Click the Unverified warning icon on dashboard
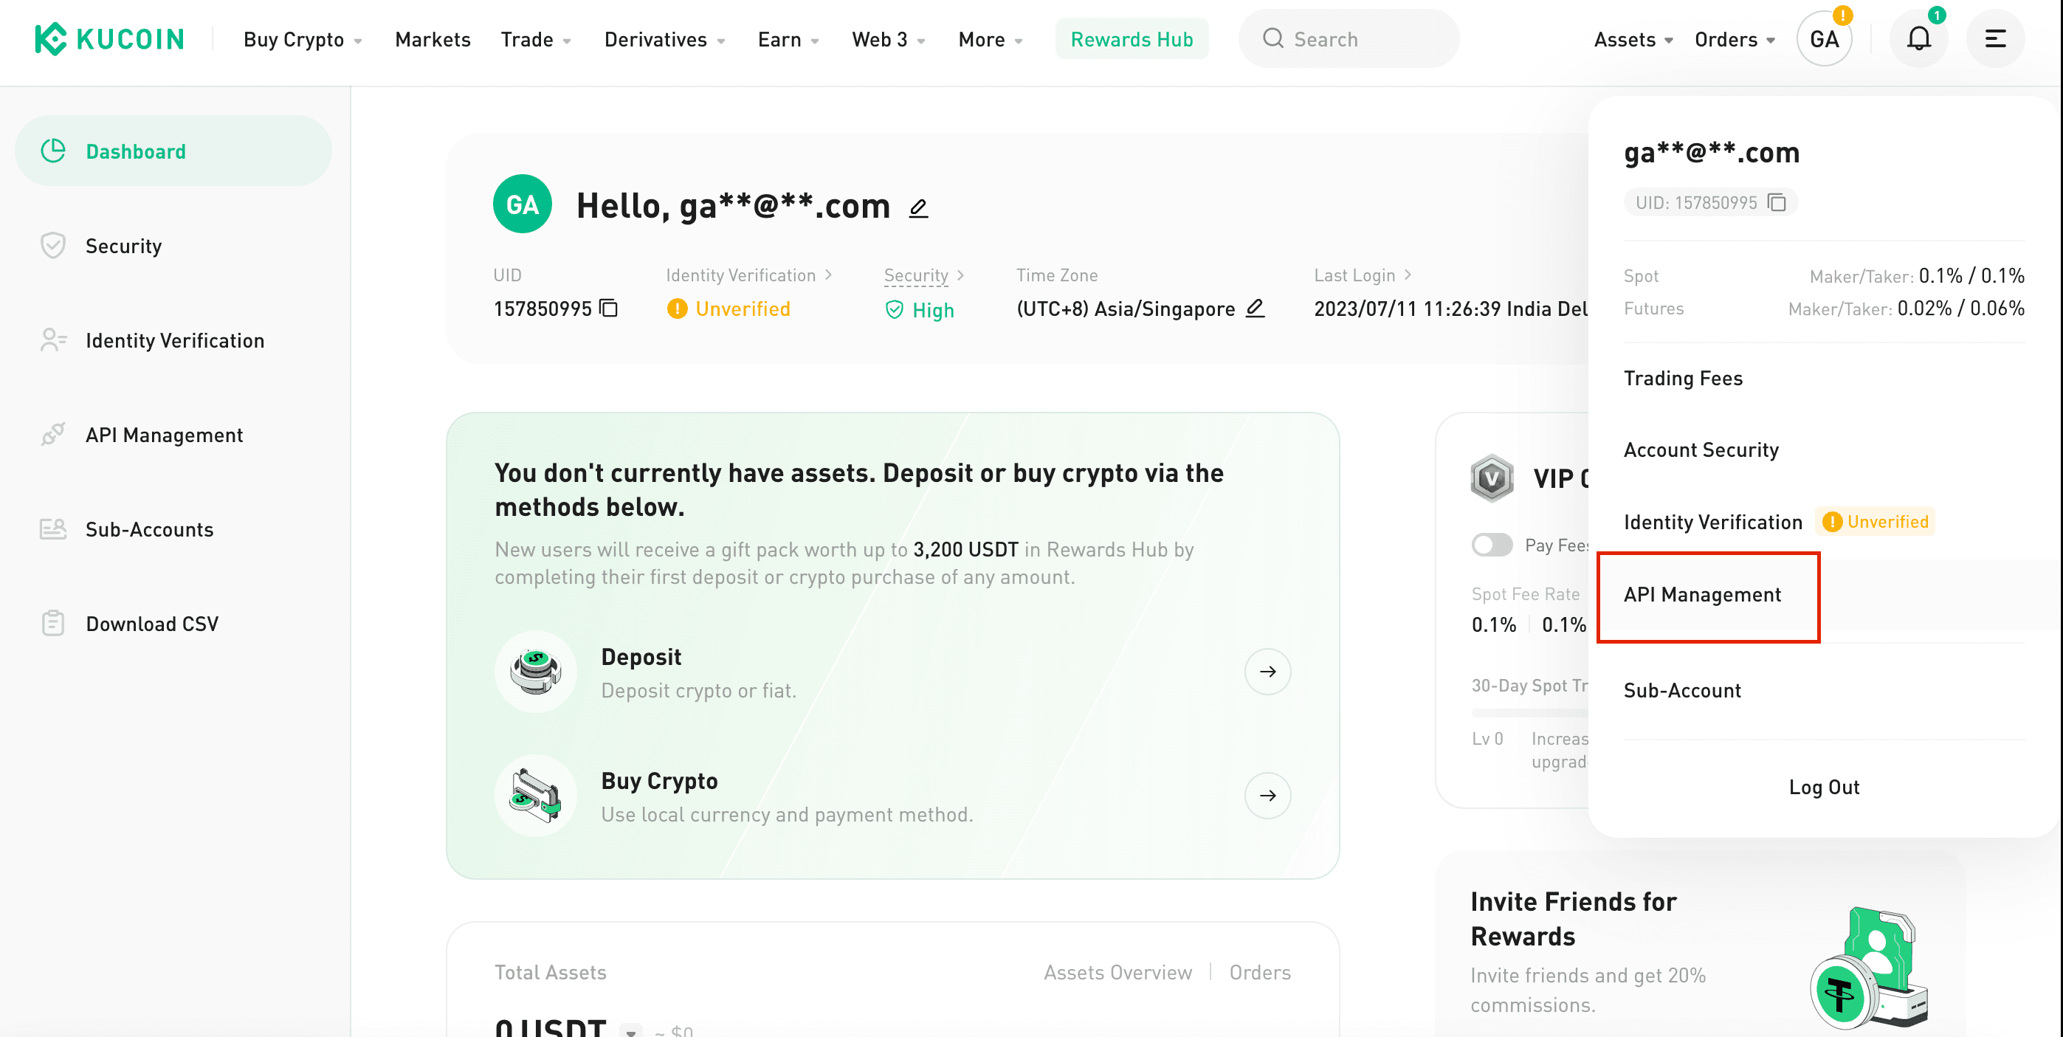This screenshot has height=1037, width=2063. click(x=677, y=309)
